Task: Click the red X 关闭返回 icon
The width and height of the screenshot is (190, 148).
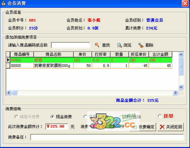Action: (162, 127)
